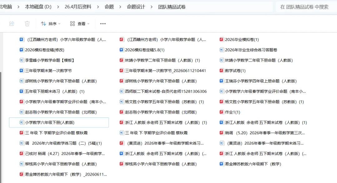Select PDF file 杨文胜小学数学五年级下册命题 (苏教版) (1)

click(262, 102)
